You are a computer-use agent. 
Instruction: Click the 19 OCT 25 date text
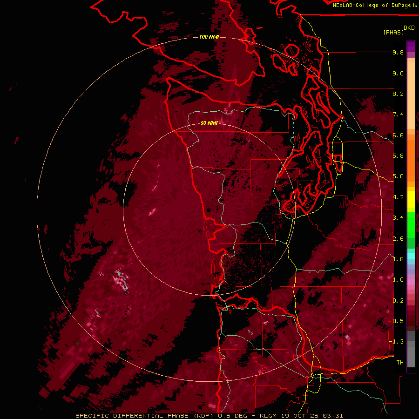(300, 416)
